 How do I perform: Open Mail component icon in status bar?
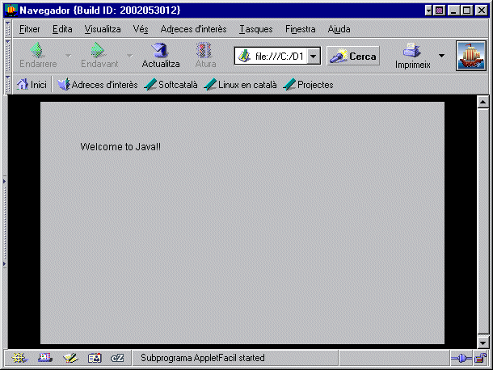tap(45, 358)
